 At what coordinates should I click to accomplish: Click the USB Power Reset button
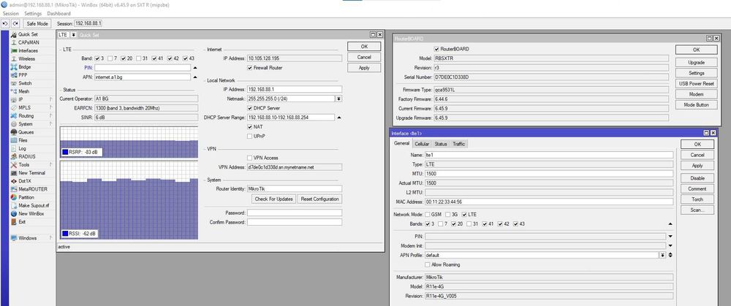pos(696,84)
